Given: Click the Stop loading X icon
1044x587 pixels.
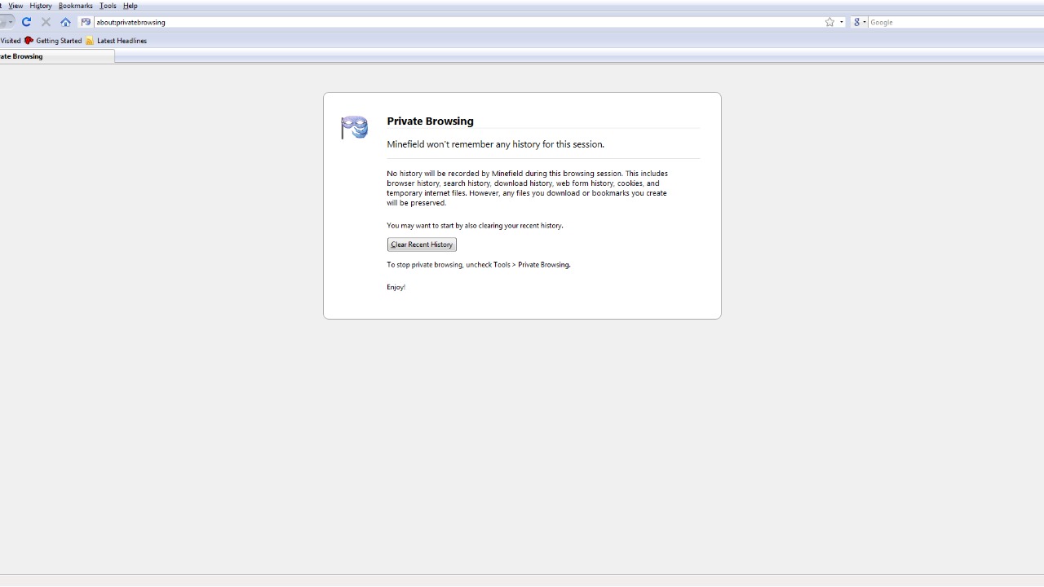Looking at the screenshot, I should (x=46, y=22).
